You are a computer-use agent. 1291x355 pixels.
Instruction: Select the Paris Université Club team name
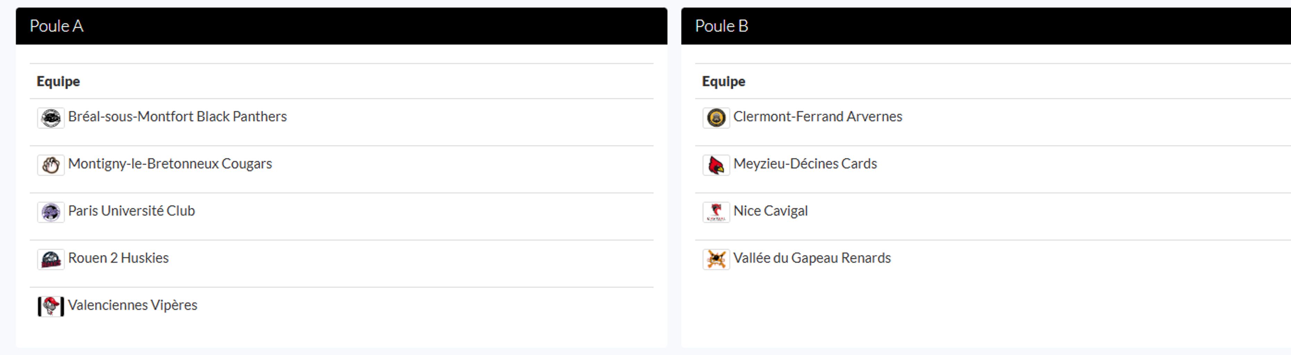tap(131, 210)
